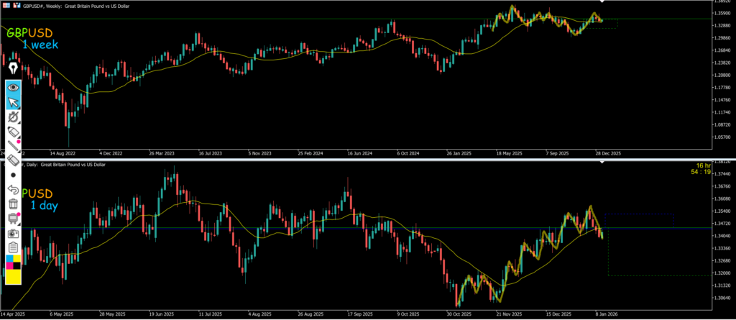Viewport: 736px width, 320px height.
Task: Toggle the eye visibility button for drawings
Action: [13, 86]
